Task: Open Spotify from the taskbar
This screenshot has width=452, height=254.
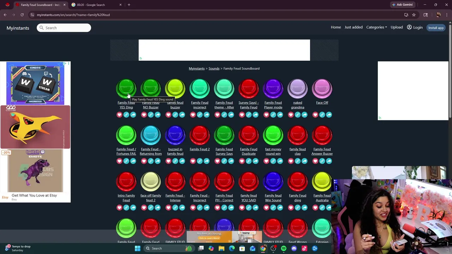Action: point(284,248)
